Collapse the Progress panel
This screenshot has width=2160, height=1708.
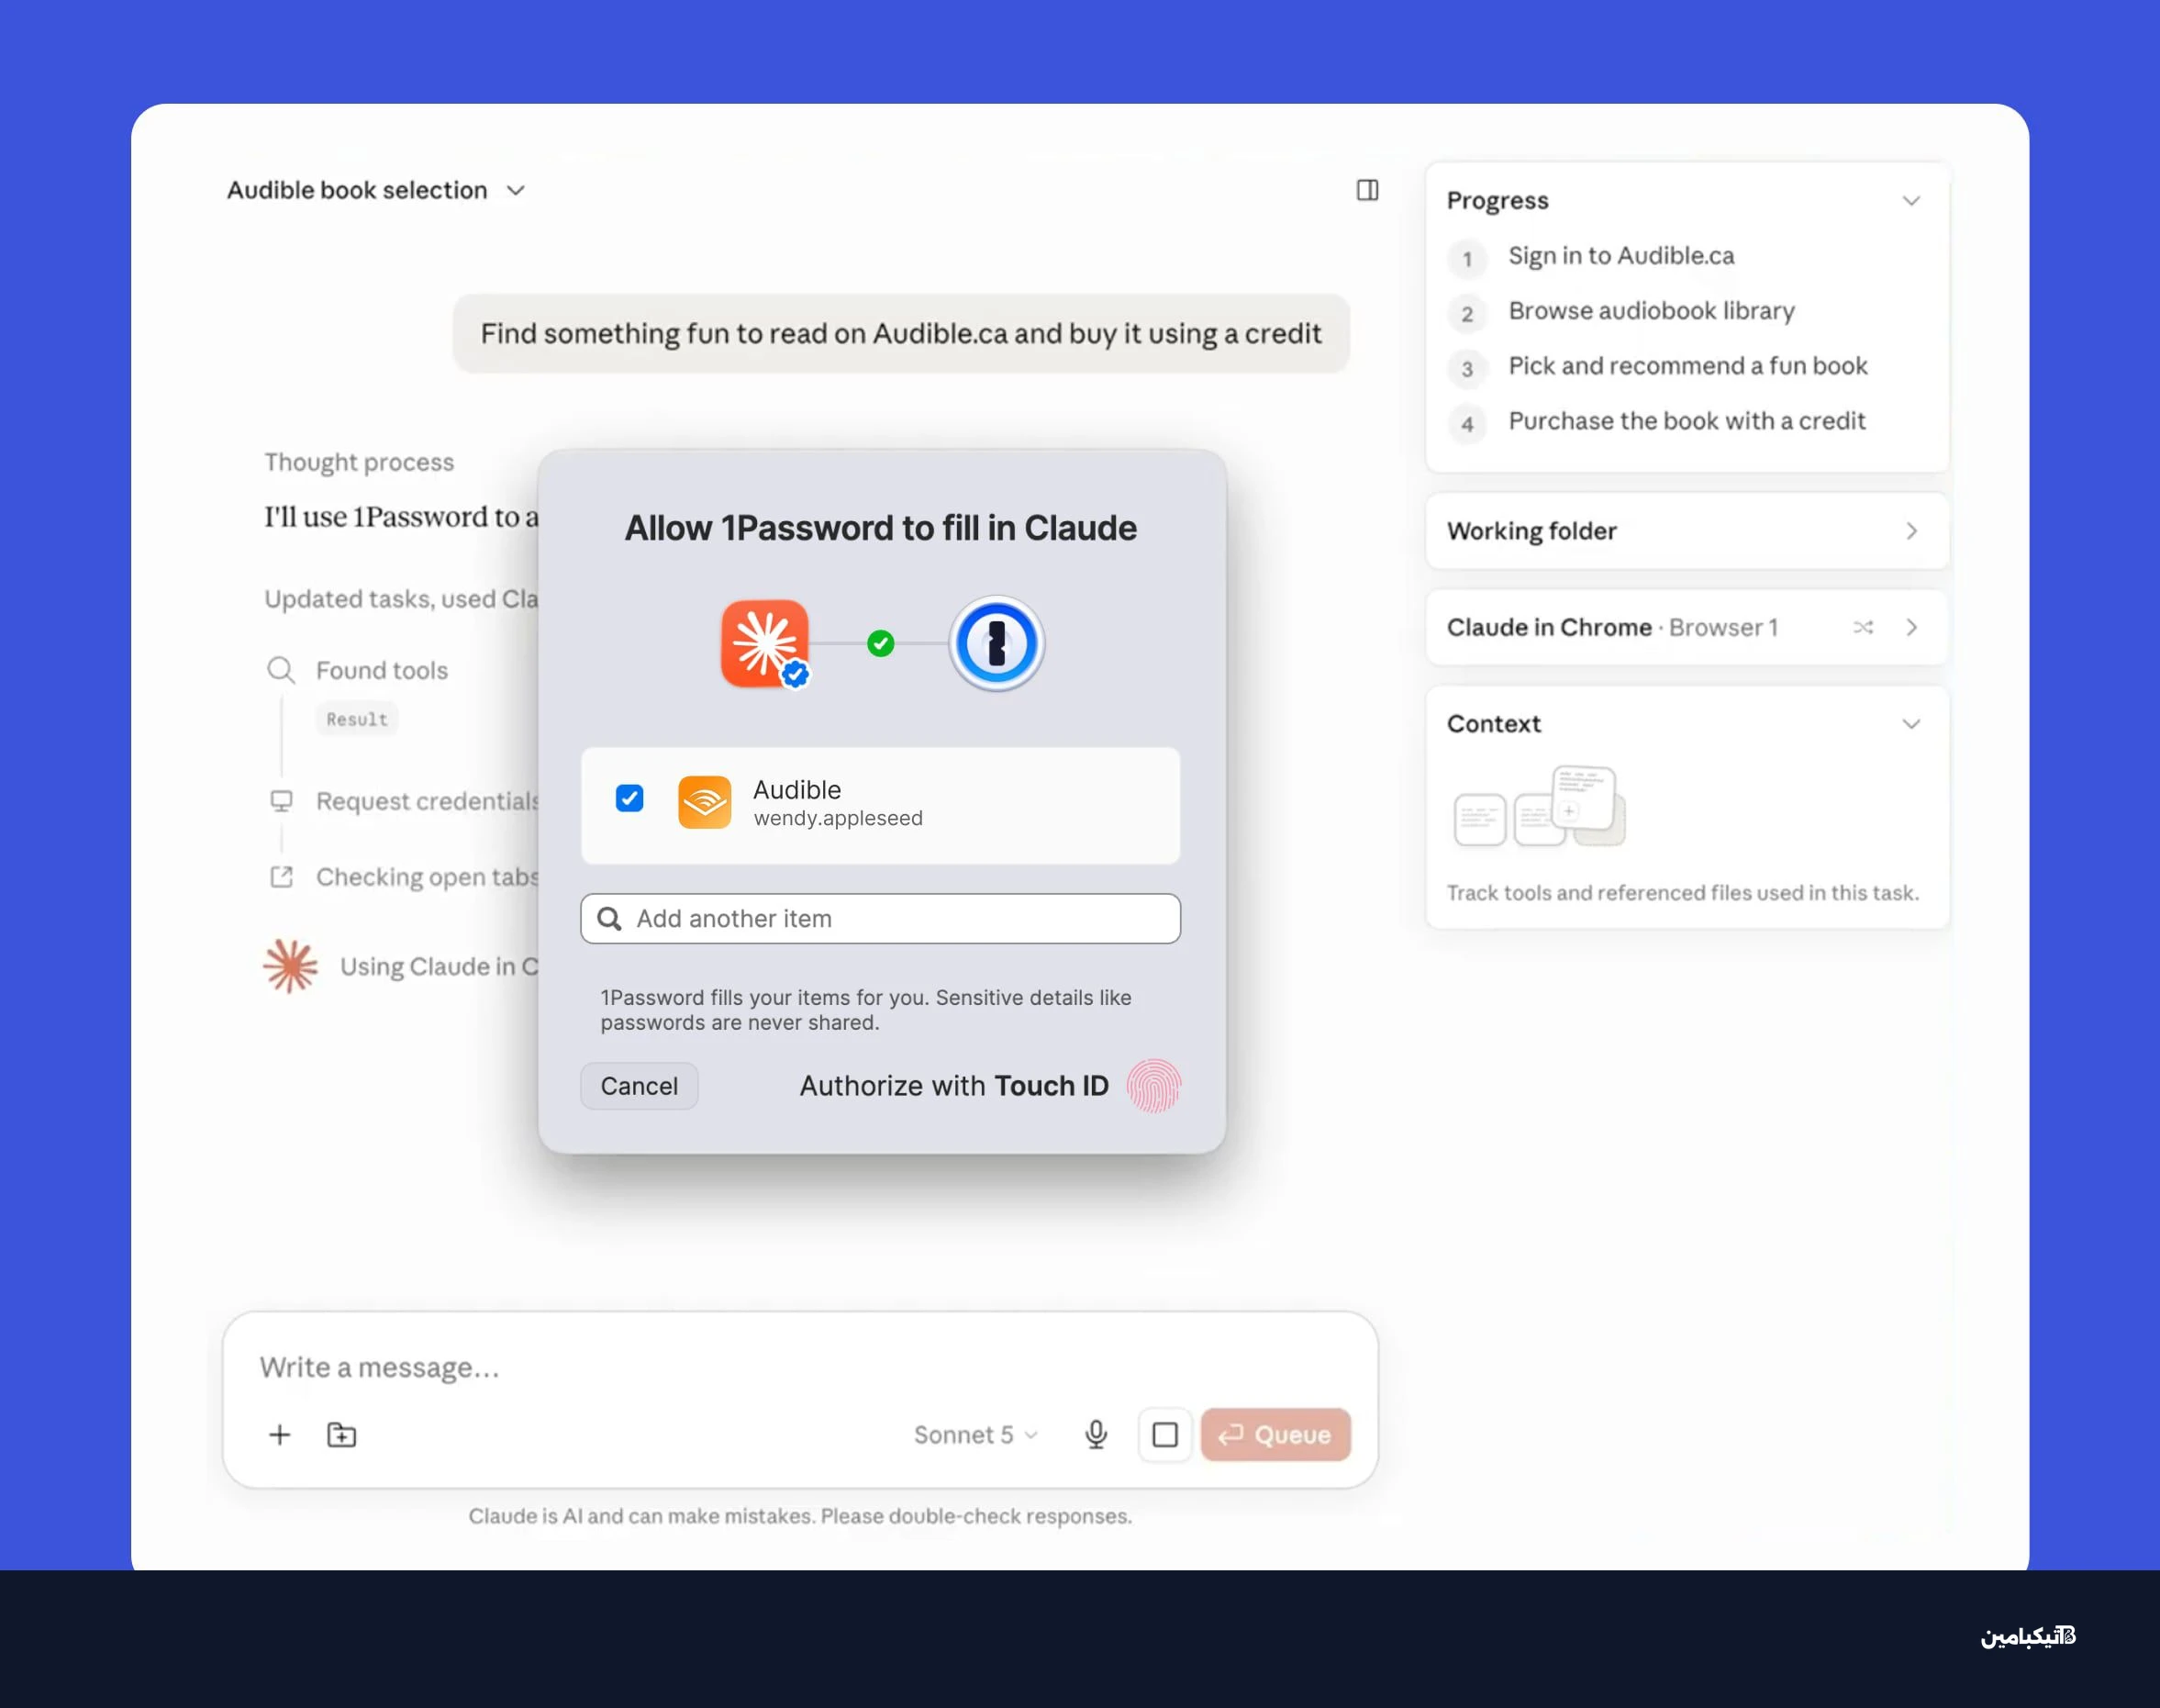[1910, 200]
